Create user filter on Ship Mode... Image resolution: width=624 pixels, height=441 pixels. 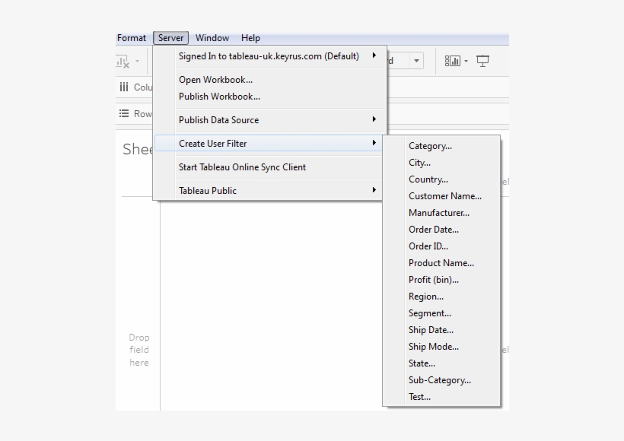pyautogui.click(x=441, y=347)
